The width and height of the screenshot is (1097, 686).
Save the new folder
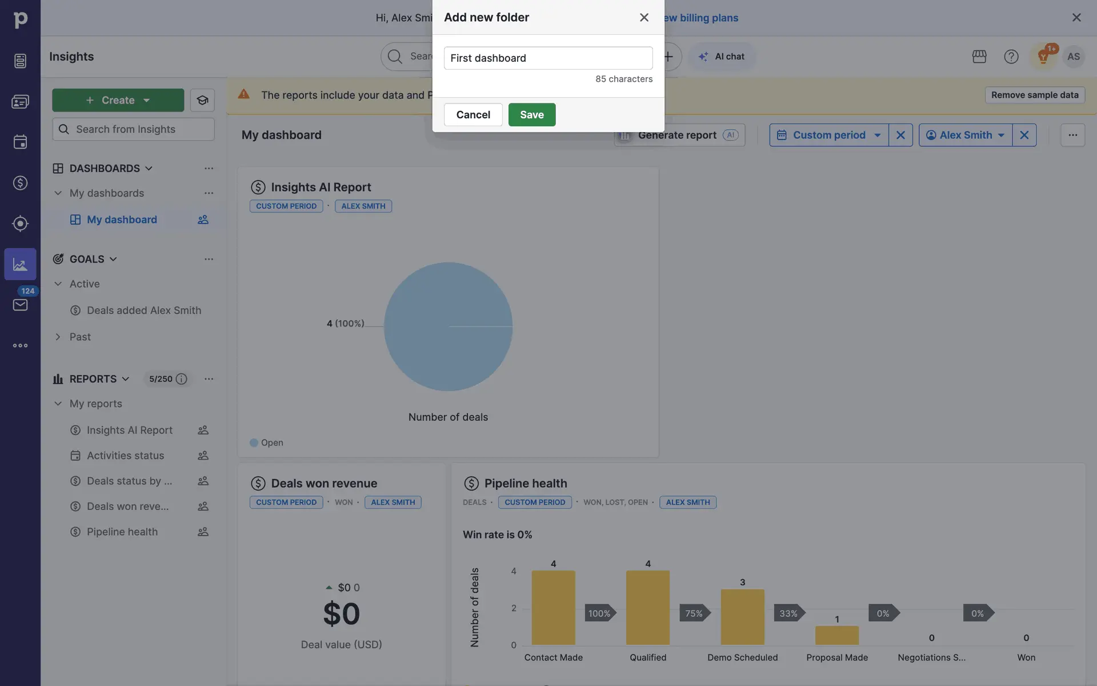click(x=531, y=114)
